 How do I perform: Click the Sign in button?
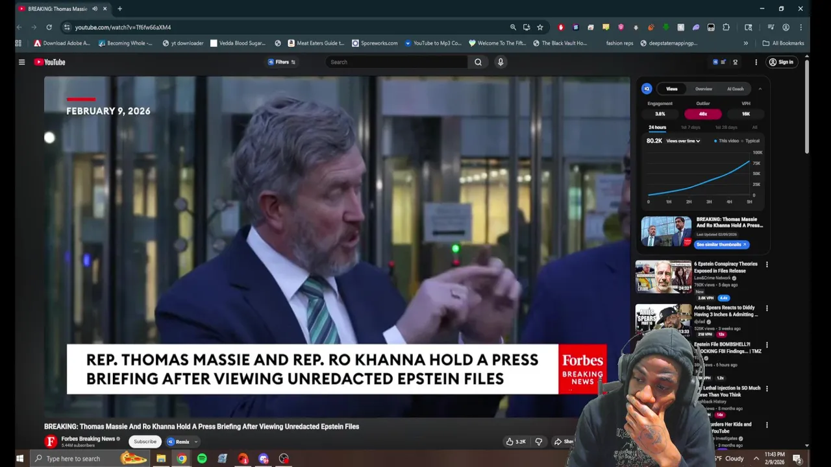781,62
